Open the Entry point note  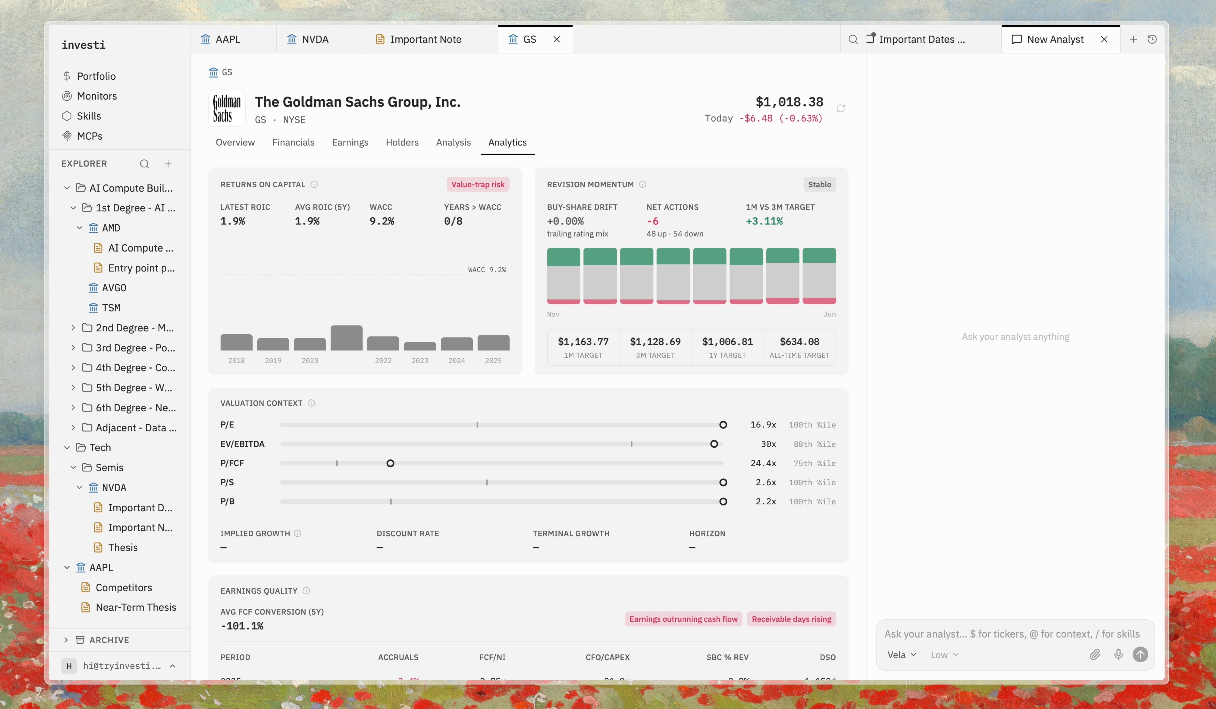[134, 268]
